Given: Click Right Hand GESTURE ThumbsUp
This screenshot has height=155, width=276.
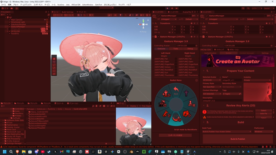Looking at the screenshot, I should [188, 75].
